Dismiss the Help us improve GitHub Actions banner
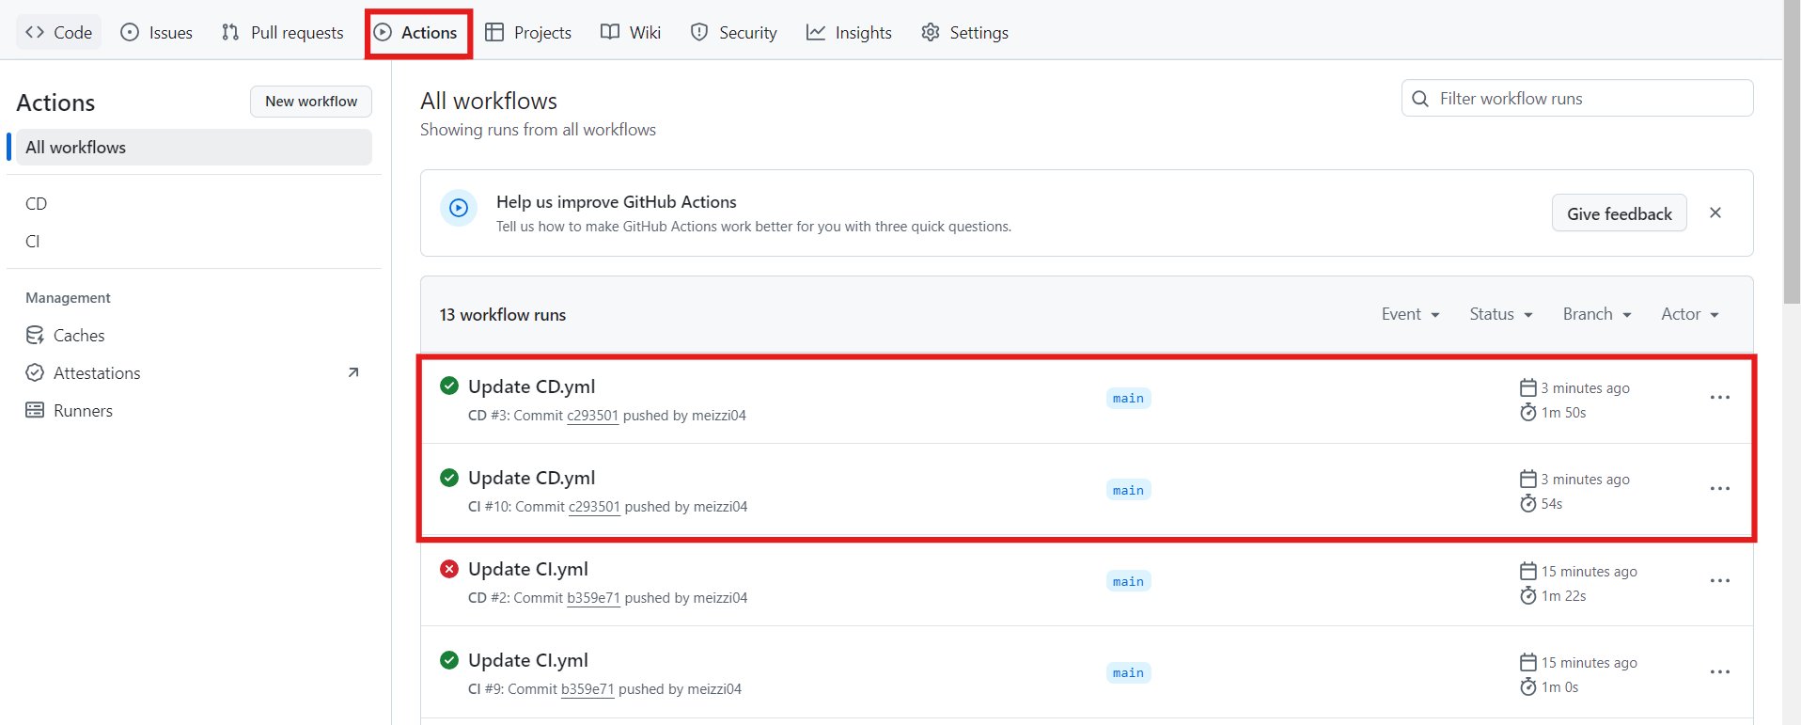The image size is (1801, 725). coord(1715,213)
